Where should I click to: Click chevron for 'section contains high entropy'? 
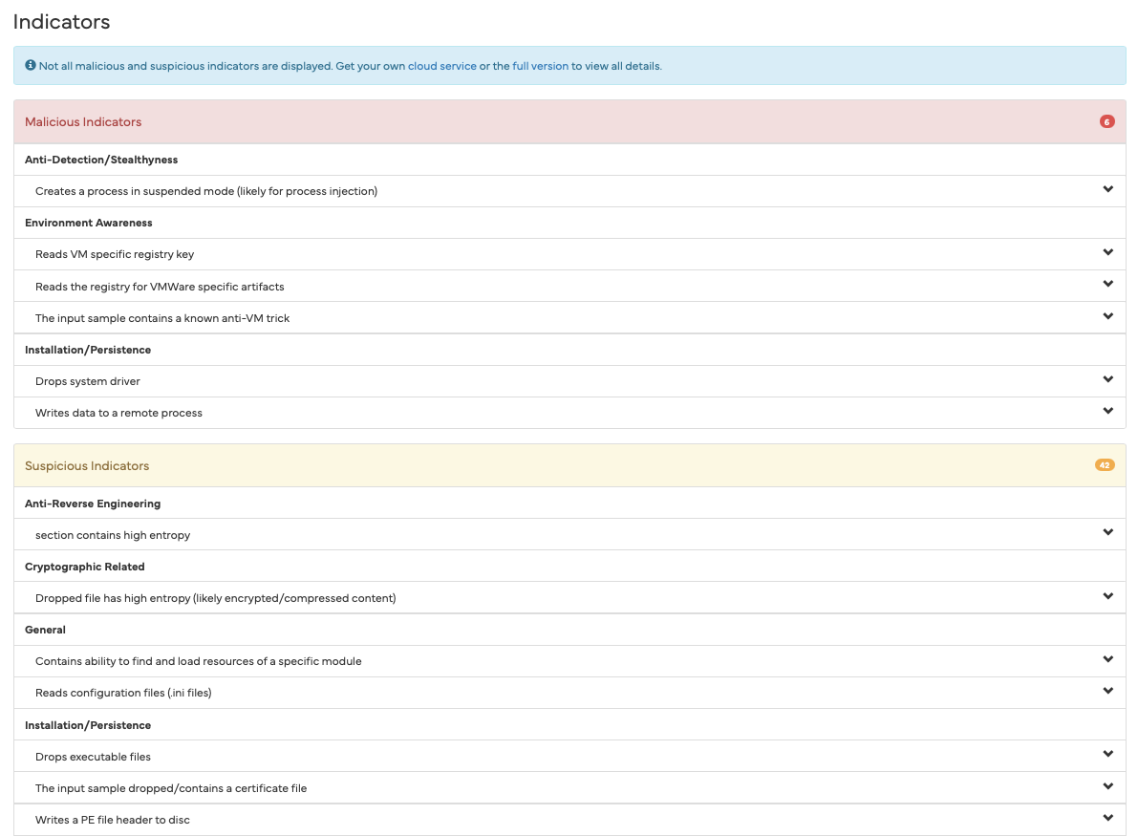point(1107,532)
